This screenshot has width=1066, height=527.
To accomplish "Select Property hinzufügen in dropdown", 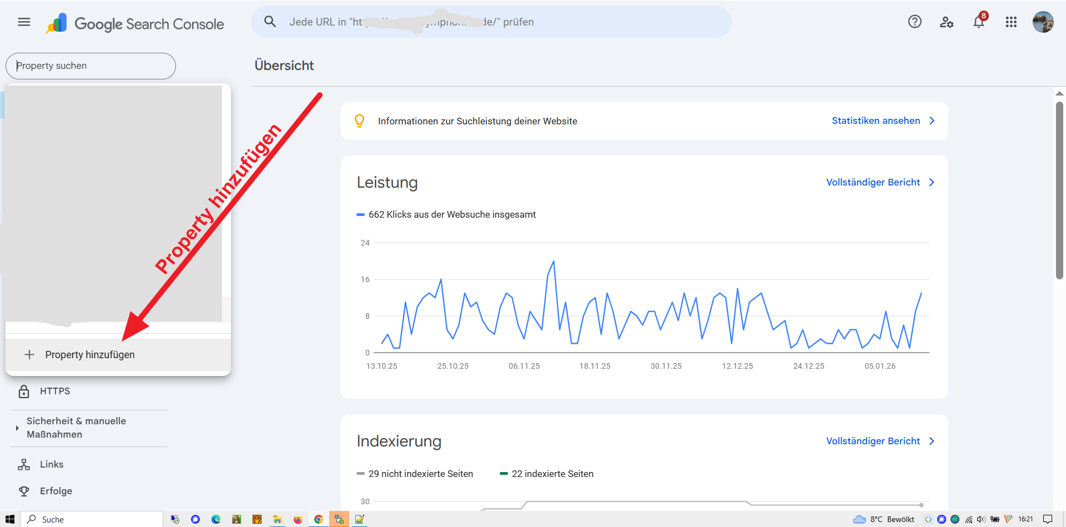I will click(90, 355).
